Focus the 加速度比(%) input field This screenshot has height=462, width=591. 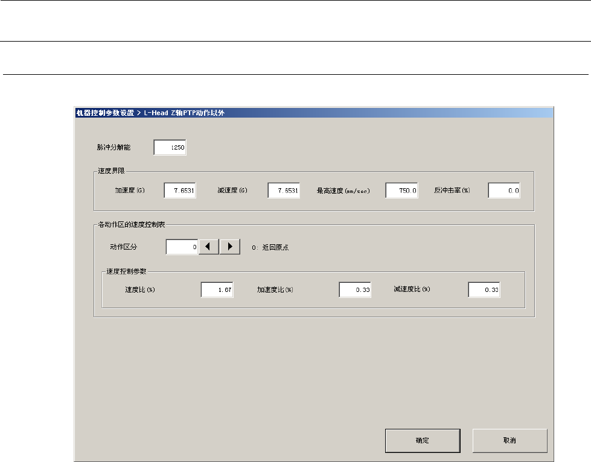point(355,290)
